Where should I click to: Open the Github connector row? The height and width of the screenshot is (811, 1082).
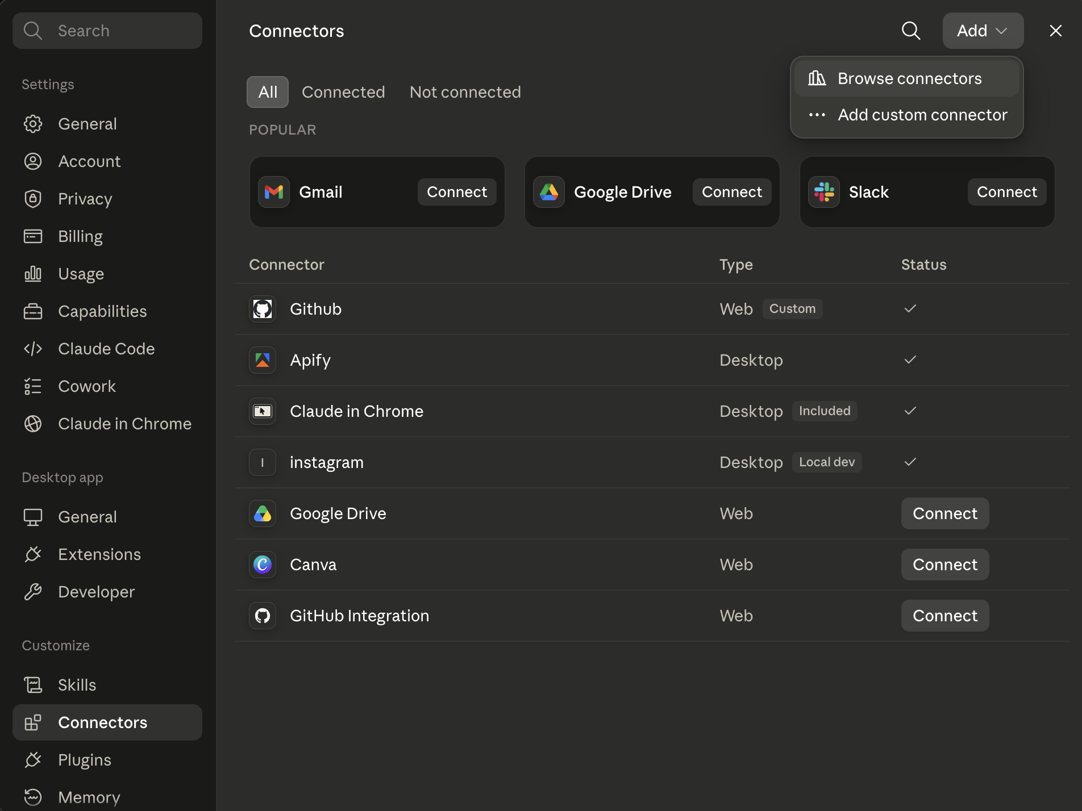652,309
